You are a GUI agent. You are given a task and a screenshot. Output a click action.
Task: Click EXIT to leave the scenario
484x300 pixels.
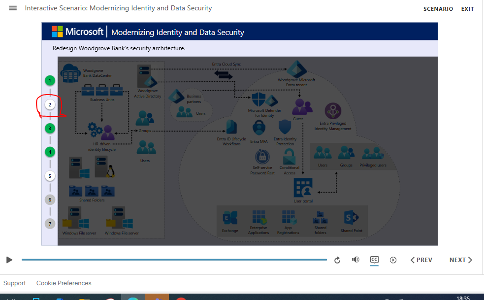[467, 9]
